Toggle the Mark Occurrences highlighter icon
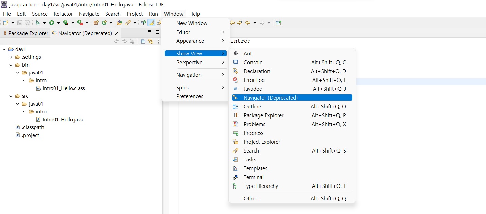The width and height of the screenshot is (486, 214). pos(151,23)
